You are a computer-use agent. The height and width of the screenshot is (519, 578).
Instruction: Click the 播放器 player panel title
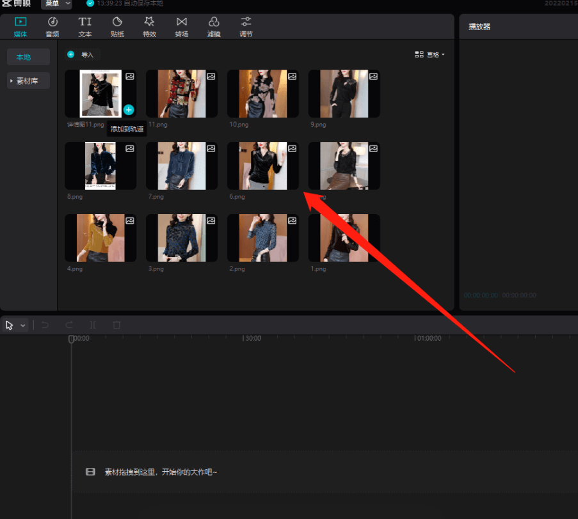click(x=479, y=26)
